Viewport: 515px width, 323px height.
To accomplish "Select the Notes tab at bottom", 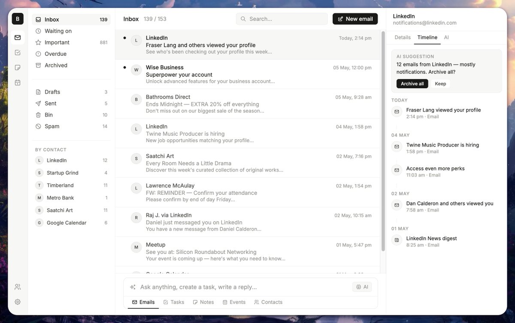I will click(203, 302).
